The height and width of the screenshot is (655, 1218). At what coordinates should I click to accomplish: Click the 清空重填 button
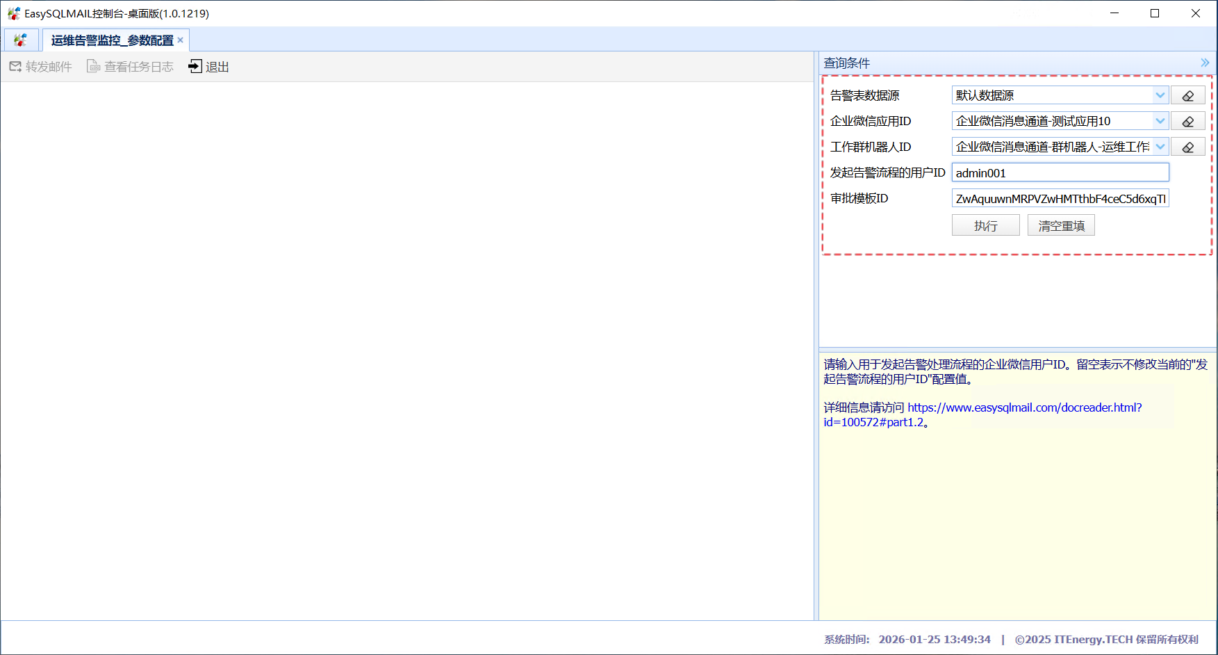point(1061,225)
